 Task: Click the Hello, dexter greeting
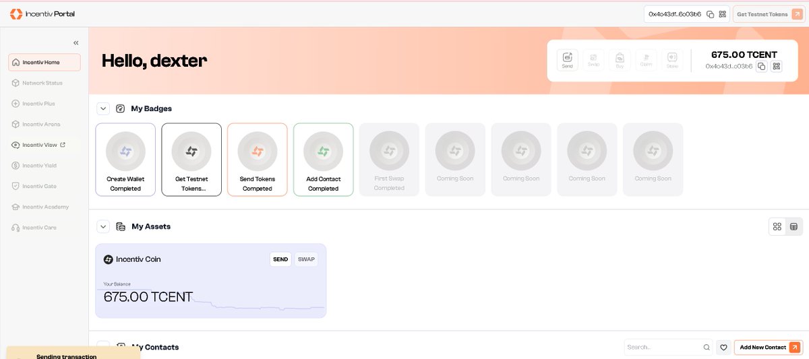tap(154, 61)
